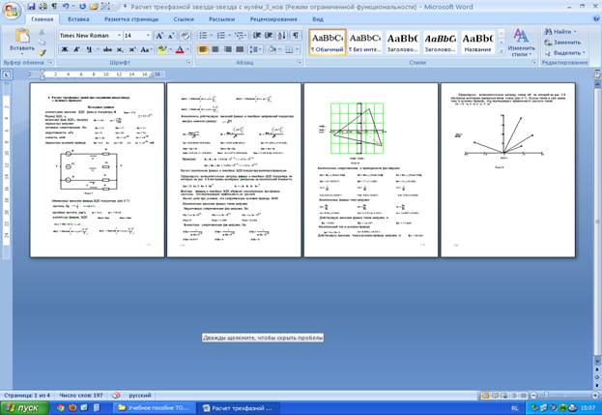Pick the text highlight yellow color
This screenshot has width=602, height=415.
162,49
